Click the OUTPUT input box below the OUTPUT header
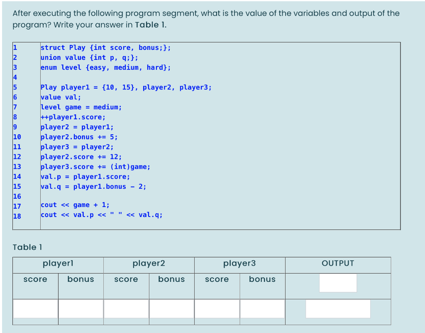 pos(337,283)
